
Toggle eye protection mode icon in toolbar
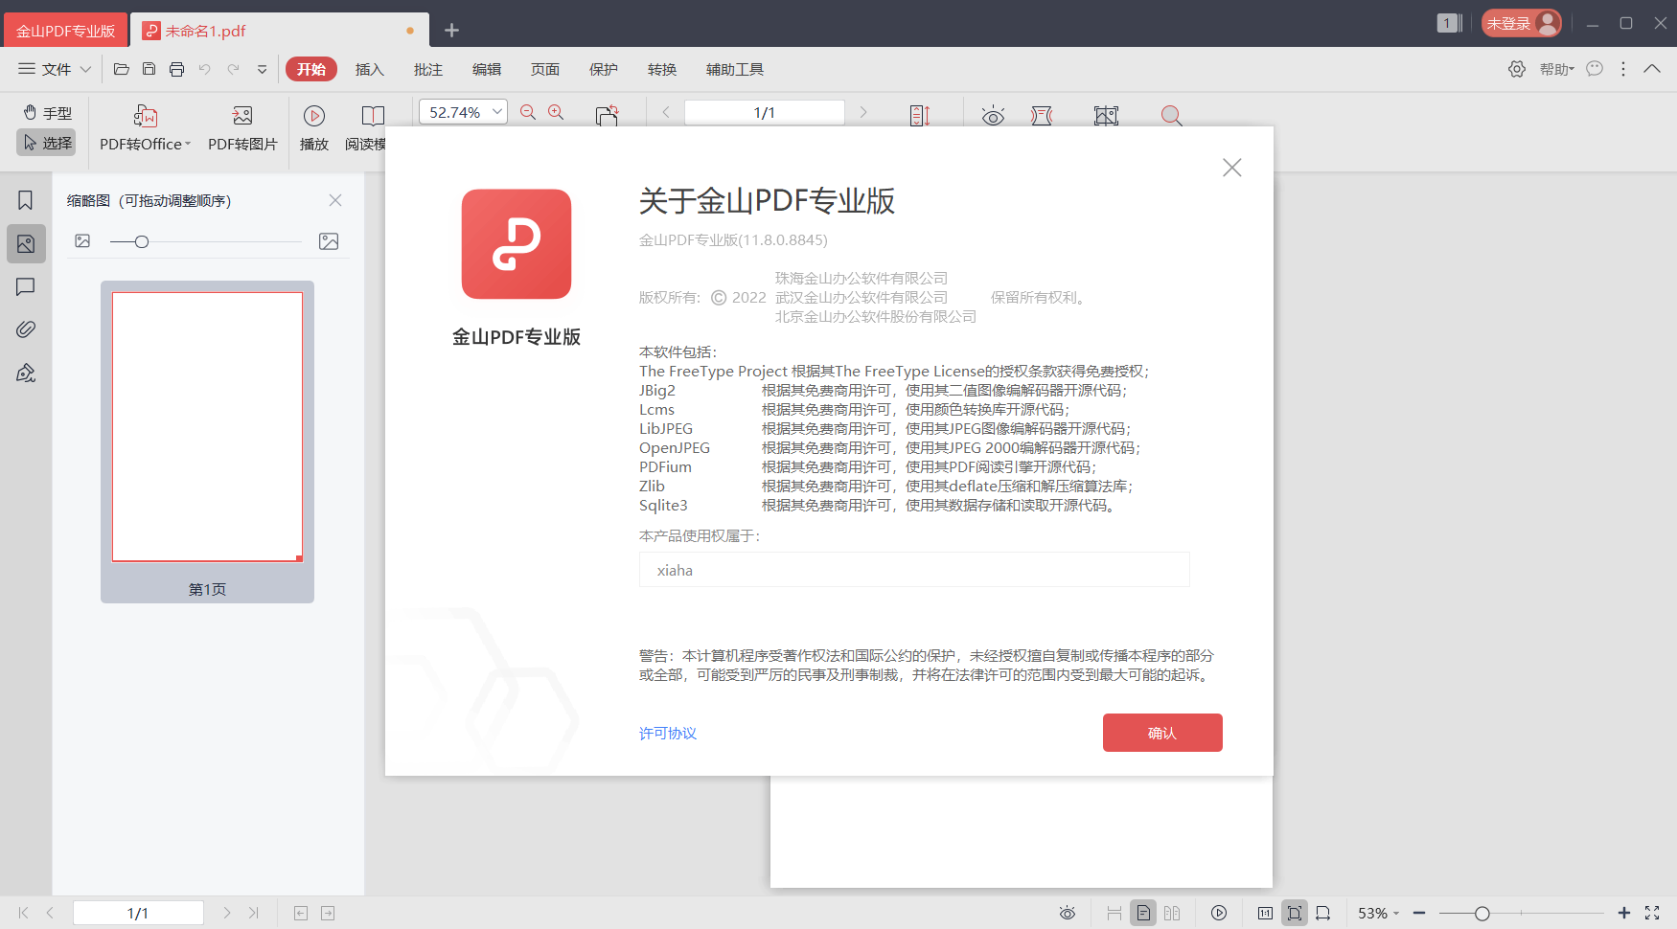click(993, 115)
